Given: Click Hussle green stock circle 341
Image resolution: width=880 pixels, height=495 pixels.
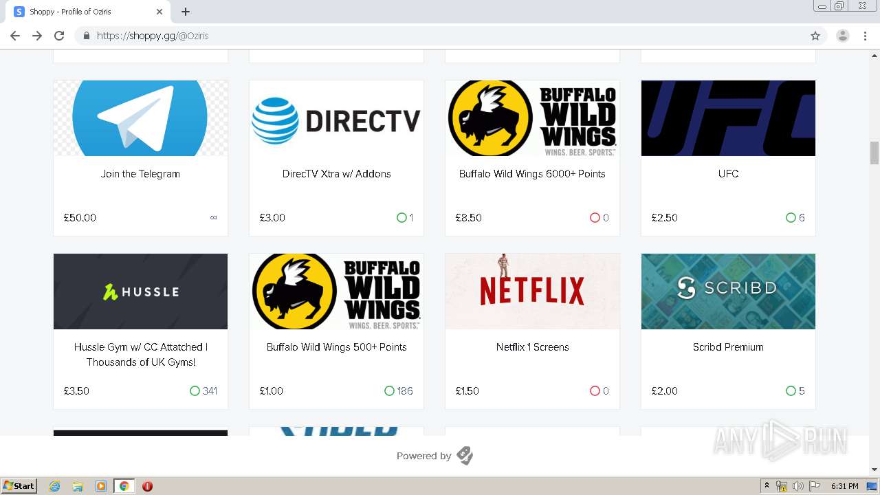Looking at the screenshot, I should (195, 391).
